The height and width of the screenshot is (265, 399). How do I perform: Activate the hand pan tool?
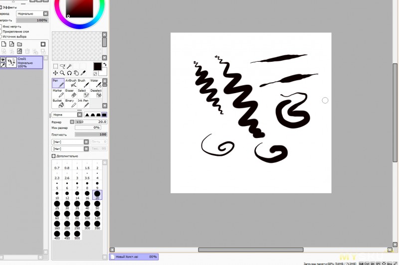[x=76, y=73]
